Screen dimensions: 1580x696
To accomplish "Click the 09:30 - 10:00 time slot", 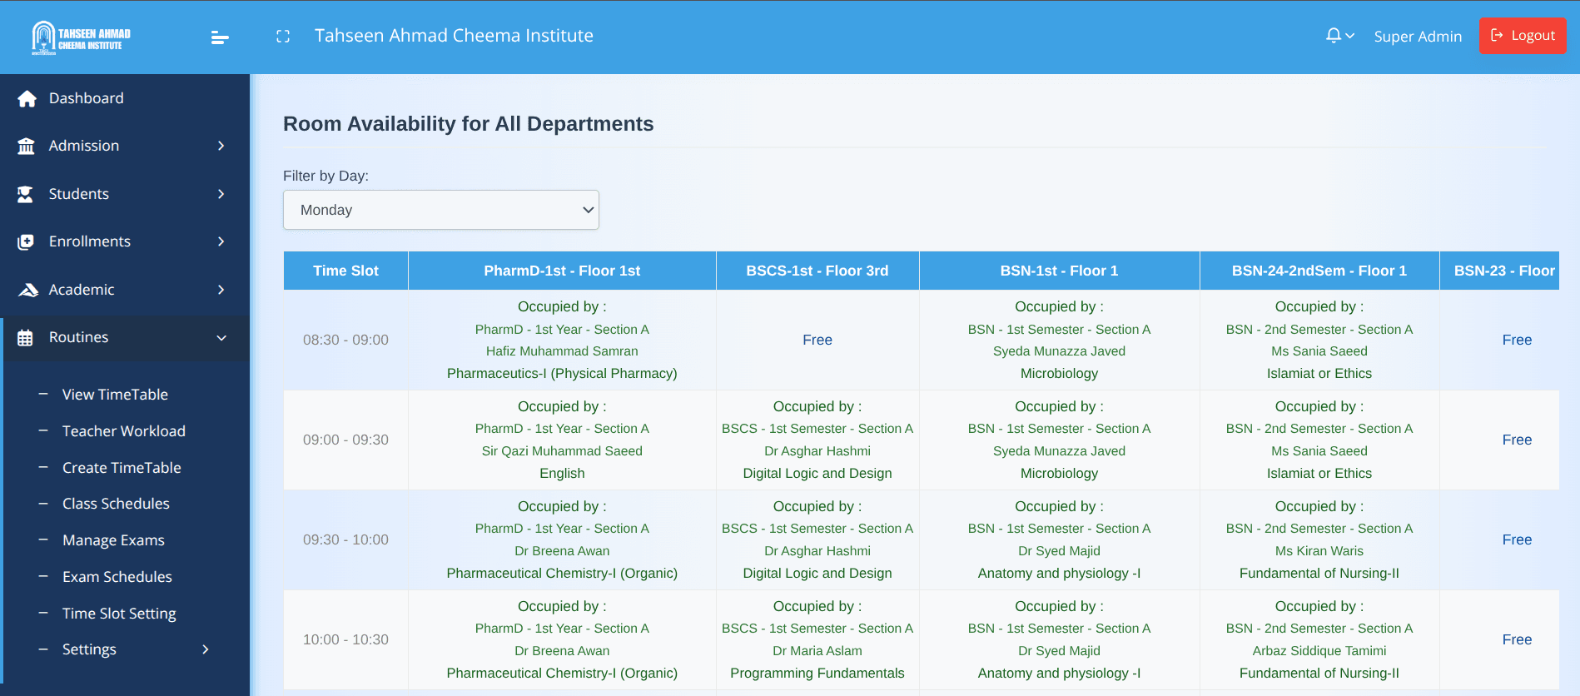I will pos(345,539).
